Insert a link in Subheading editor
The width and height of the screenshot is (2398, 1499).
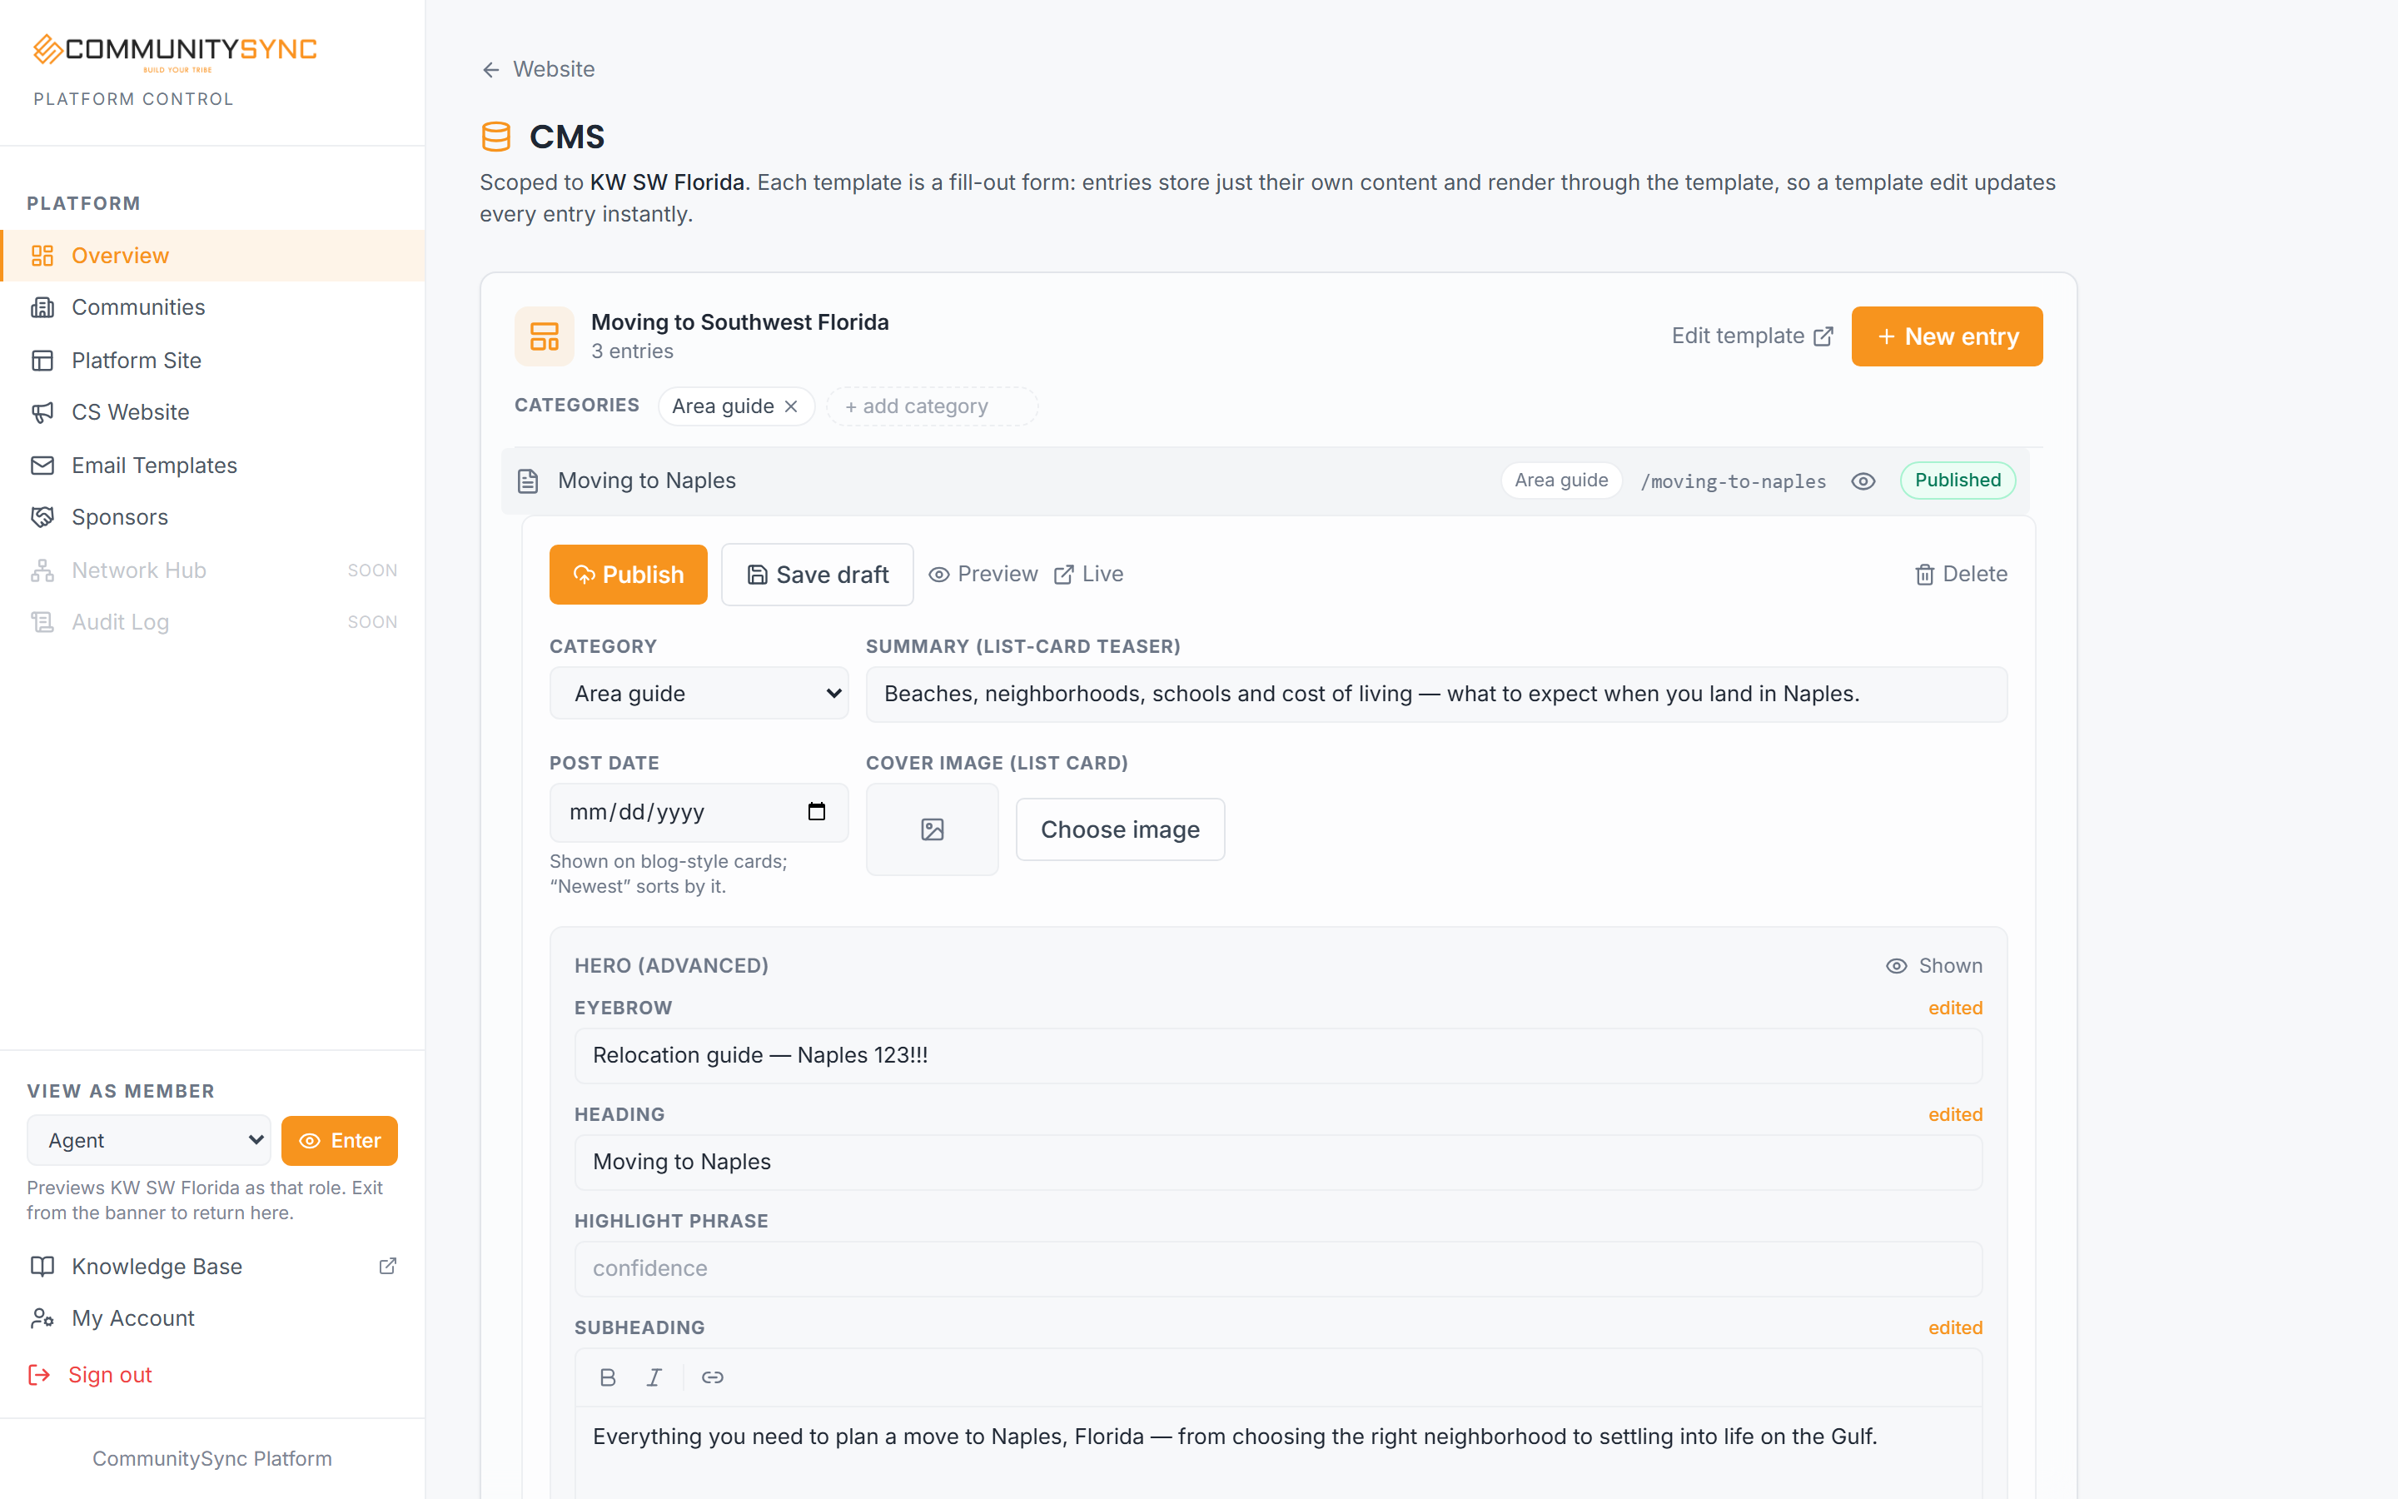tap(713, 1377)
